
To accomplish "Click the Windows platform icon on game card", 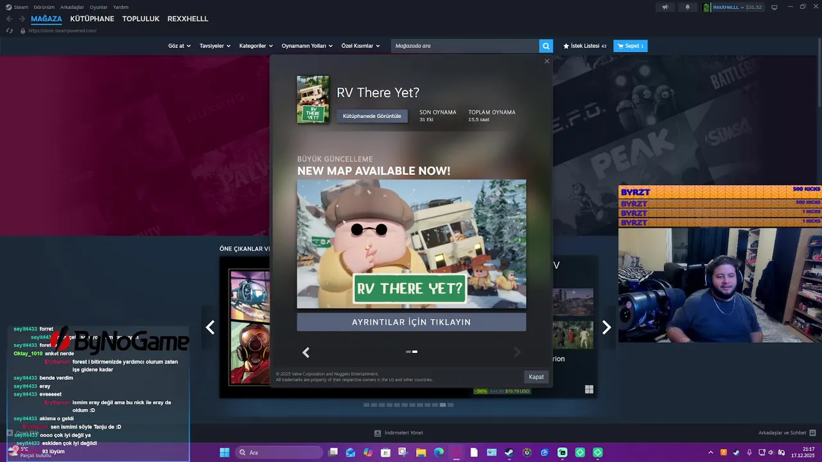I will [x=589, y=389].
